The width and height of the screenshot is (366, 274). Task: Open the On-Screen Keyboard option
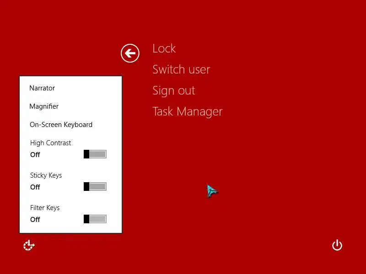[x=61, y=125]
